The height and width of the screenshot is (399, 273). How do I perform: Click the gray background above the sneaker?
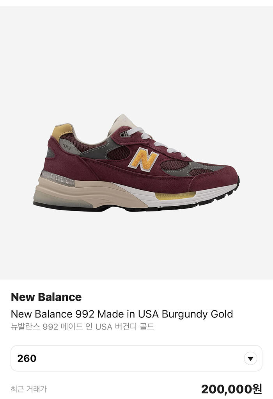tap(136, 59)
